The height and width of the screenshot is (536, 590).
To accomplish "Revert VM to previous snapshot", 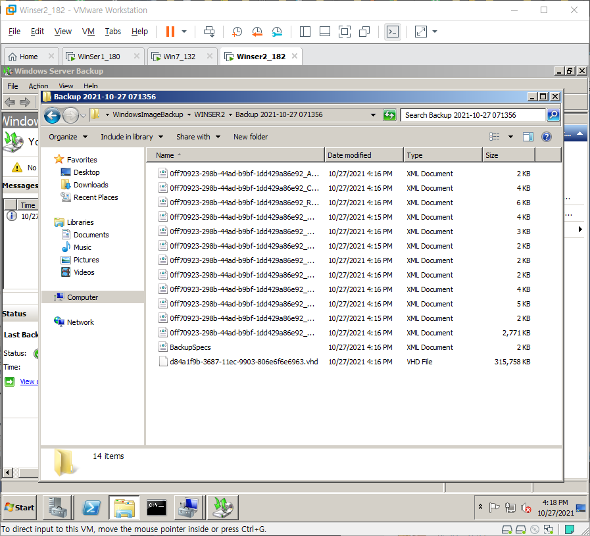I will (x=257, y=32).
